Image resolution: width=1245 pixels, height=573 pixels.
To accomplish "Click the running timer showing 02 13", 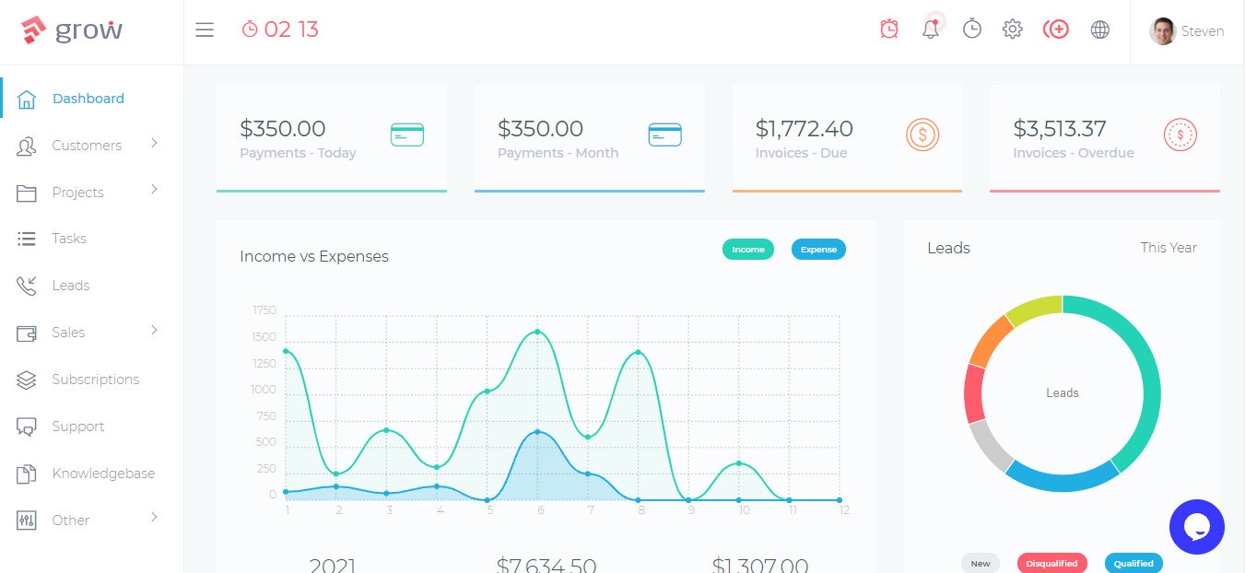I will pyautogui.click(x=280, y=29).
